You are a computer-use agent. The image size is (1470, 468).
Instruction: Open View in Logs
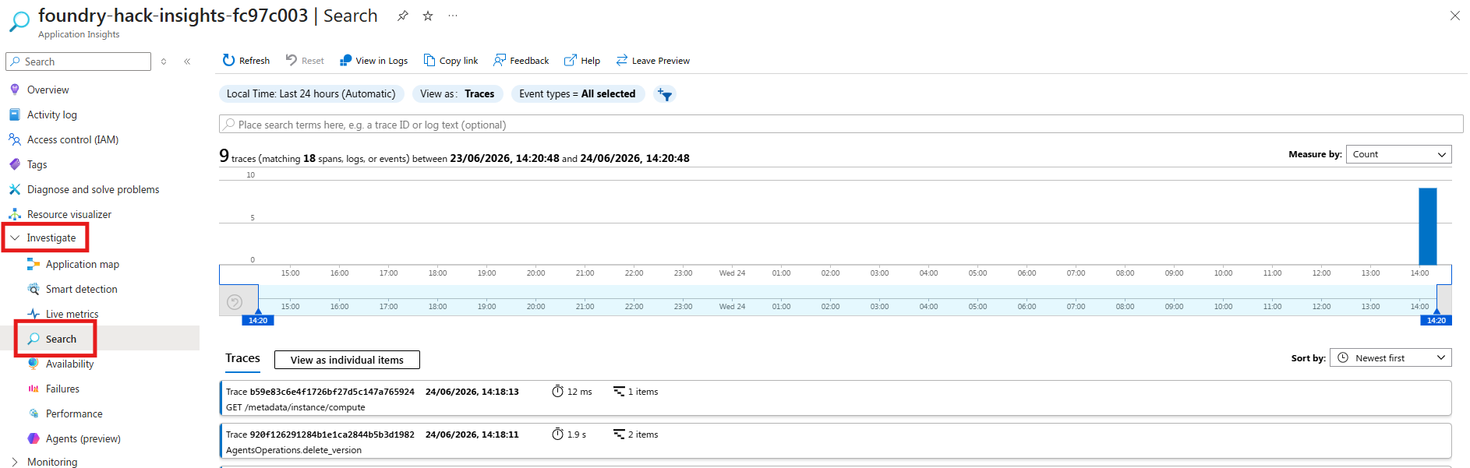tap(374, 61)
